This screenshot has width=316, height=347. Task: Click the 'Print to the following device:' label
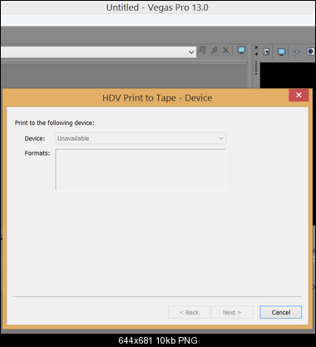click(x=55, y=123)
